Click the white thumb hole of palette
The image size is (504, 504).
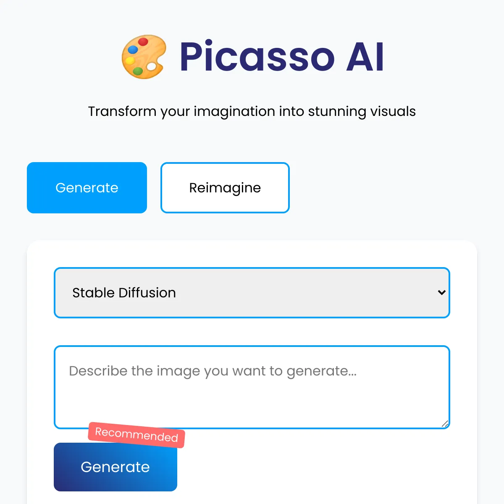151,66
